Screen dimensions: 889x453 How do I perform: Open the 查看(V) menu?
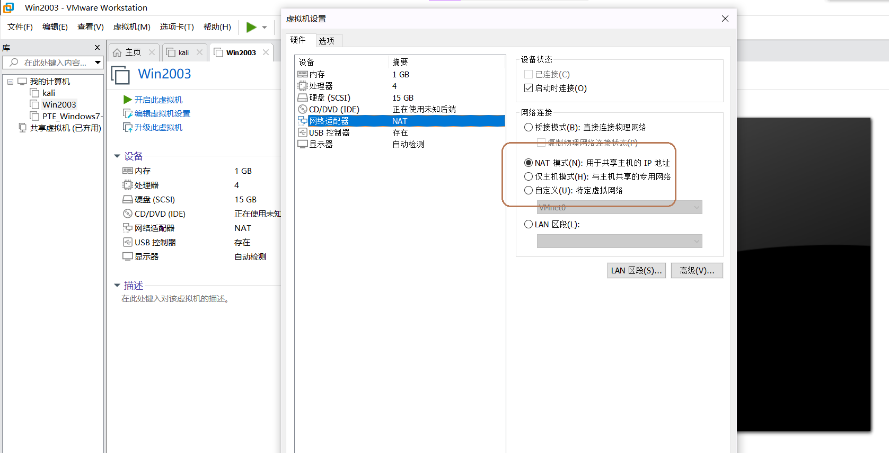91,27
